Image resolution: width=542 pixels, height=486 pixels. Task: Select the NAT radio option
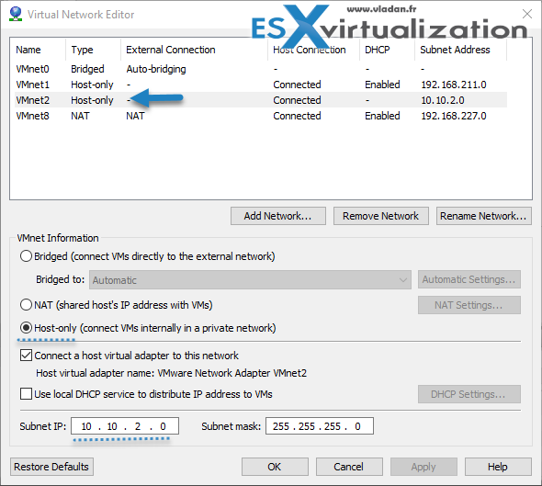(26, 305)
